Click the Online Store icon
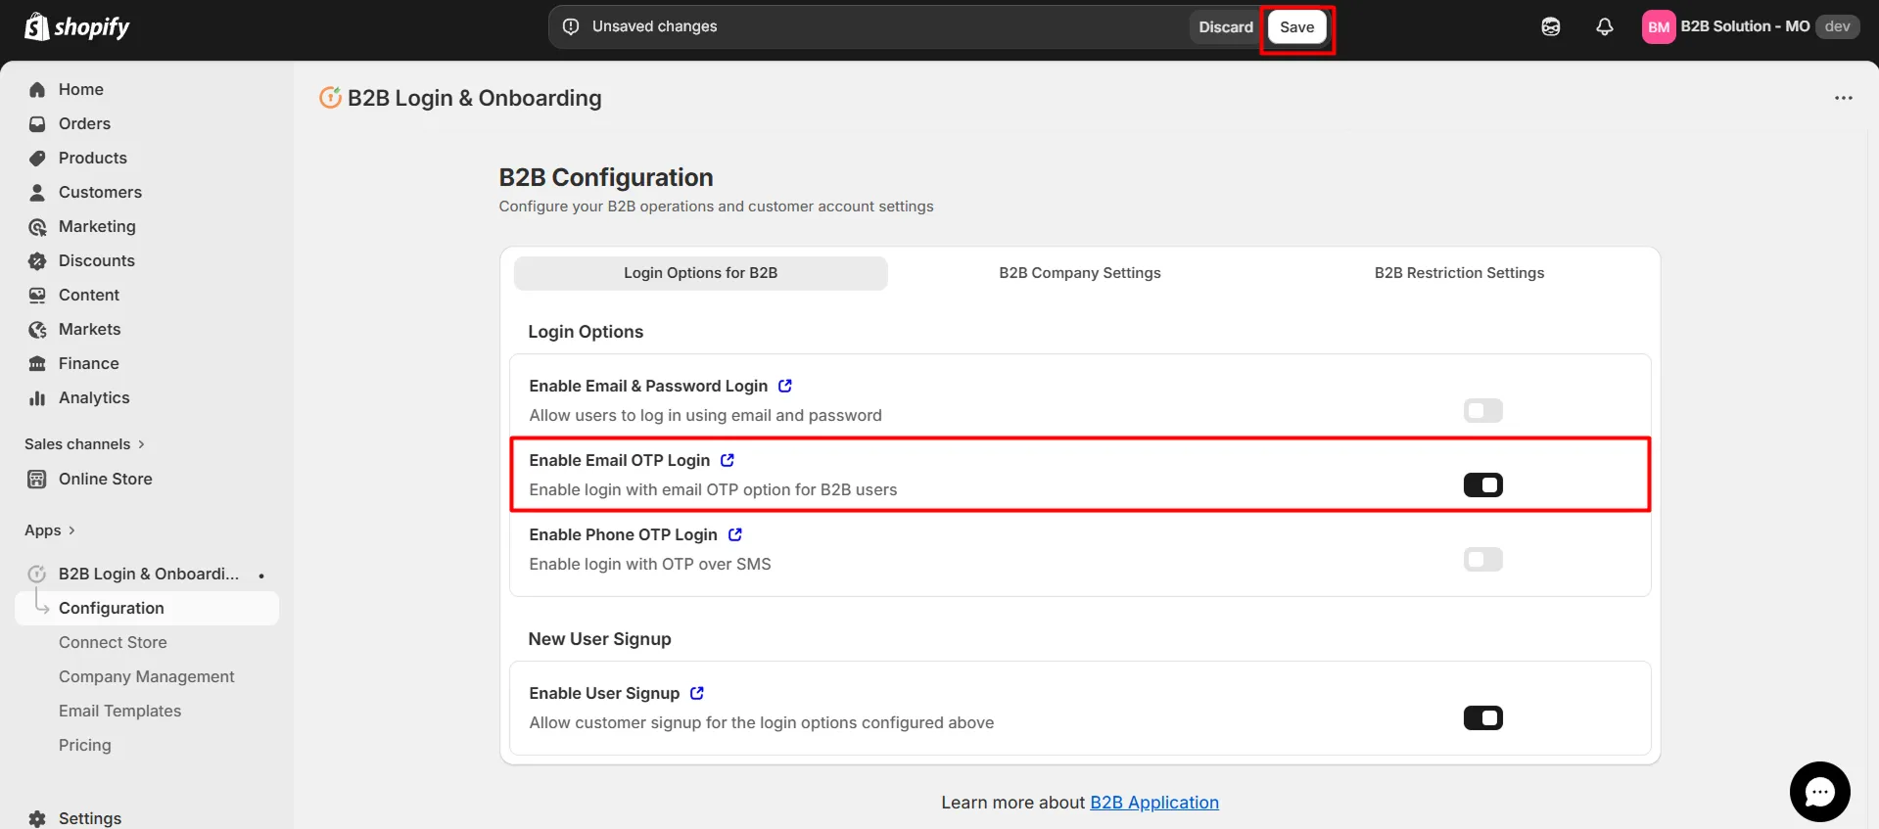This screenshot has width=1879, height=829. pos(37,480)
